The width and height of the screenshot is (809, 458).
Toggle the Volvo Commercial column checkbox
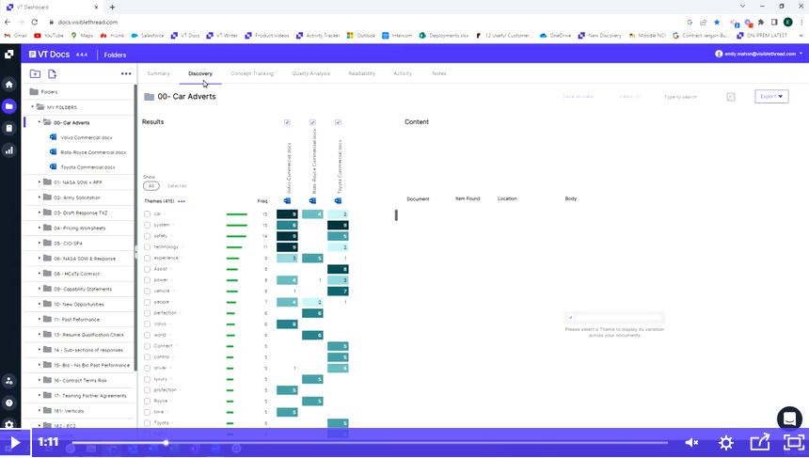coord(287,122)
